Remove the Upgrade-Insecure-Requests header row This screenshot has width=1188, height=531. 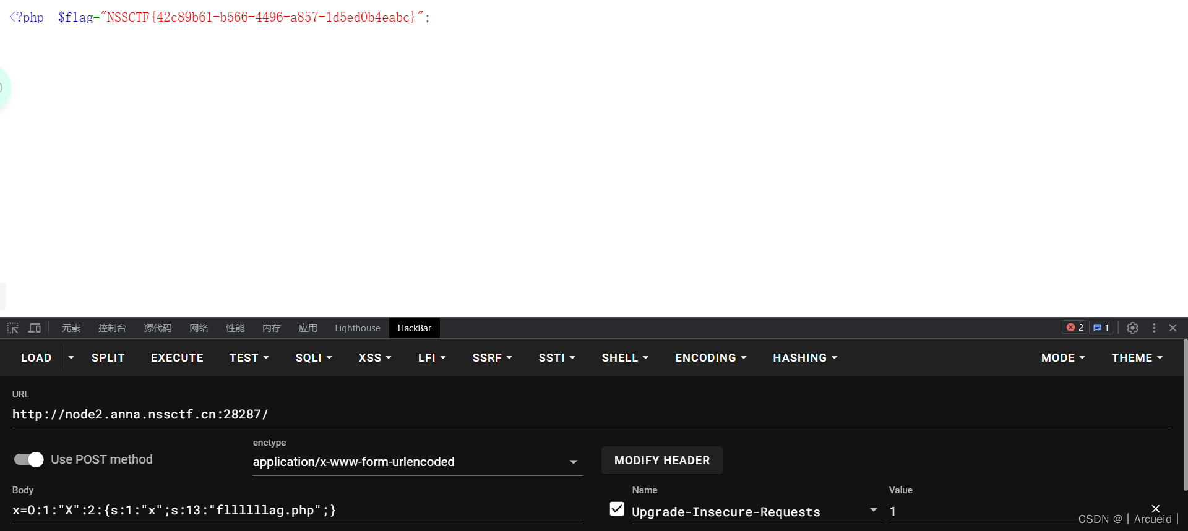(1155, 508)
